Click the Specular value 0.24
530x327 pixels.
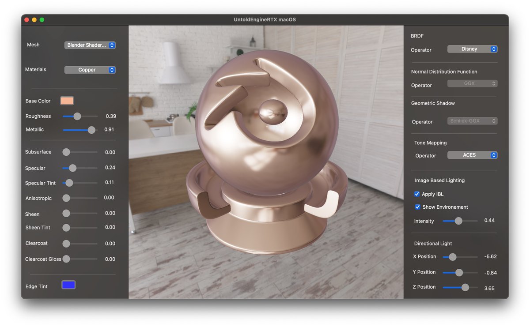click(x=110, y=167)
